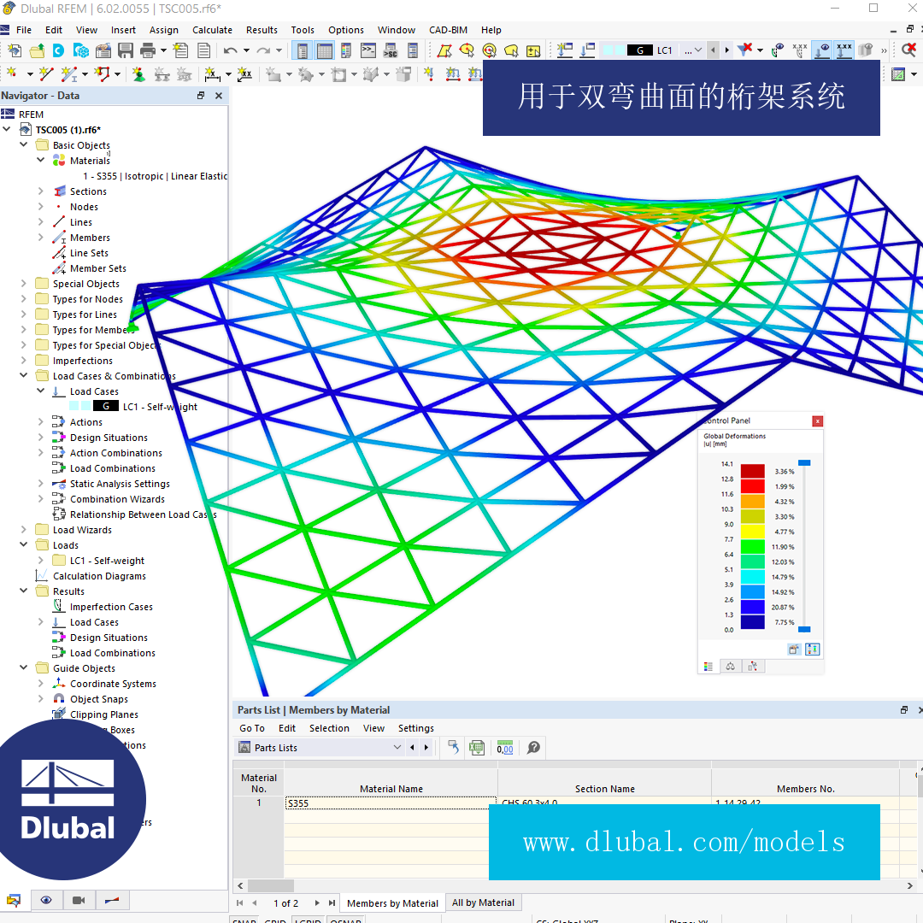This screenshot has height=923, width=923.
Task: Select the new line tool
Action: point(46,74)
